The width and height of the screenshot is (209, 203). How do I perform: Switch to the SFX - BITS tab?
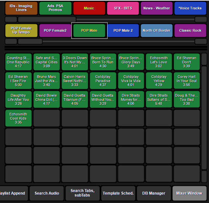[123, 8]
